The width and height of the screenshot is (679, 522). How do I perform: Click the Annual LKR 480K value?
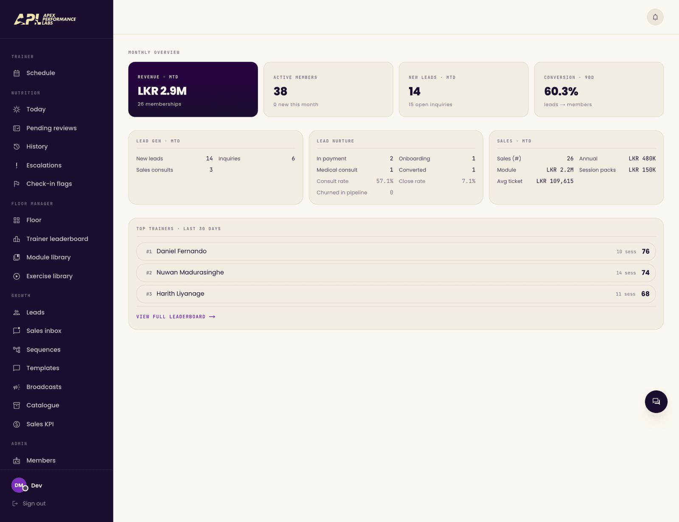(642, 158)
